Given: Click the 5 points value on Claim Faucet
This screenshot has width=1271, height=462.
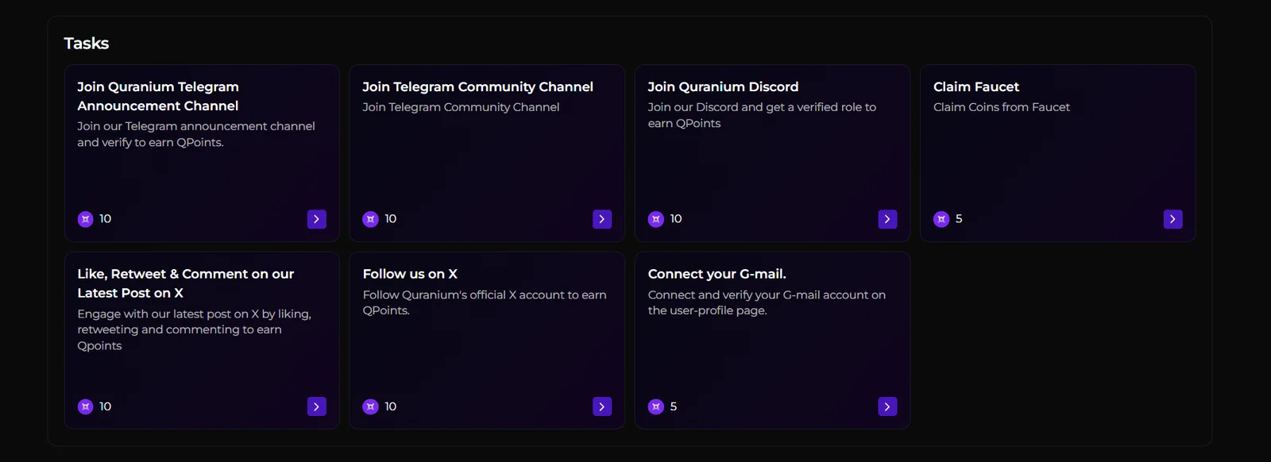Looking at the screenshot, I should tap(959, 219).
